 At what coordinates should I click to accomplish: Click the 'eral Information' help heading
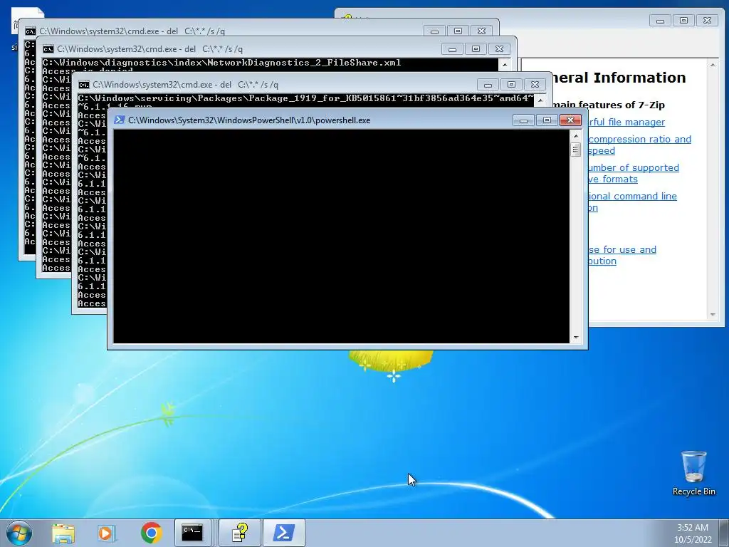pyautogui.click(x=619, y=78)
